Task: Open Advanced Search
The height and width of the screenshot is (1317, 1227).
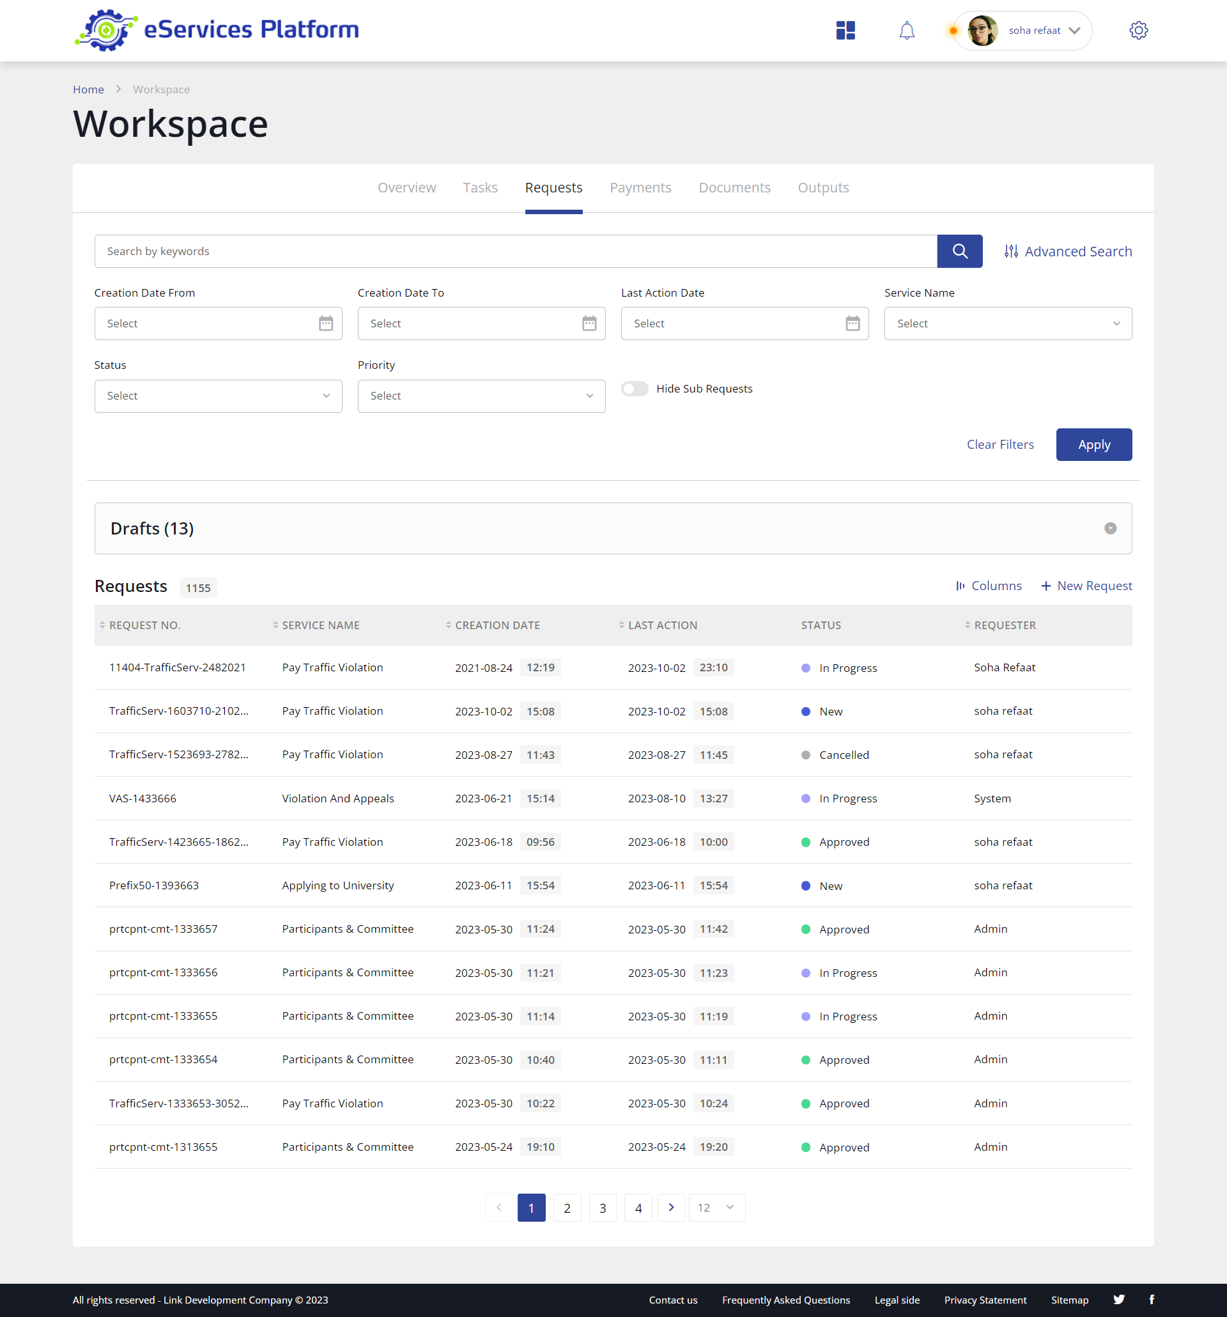Action: click(1067, 251)
